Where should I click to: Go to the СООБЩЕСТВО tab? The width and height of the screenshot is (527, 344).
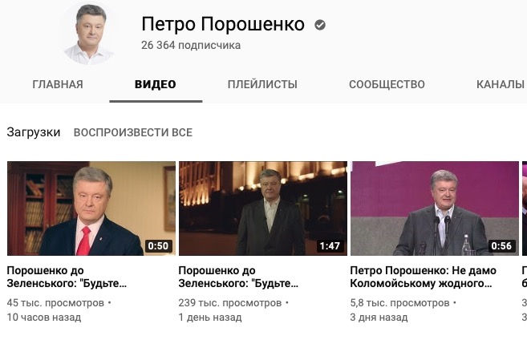pos(387,84)
